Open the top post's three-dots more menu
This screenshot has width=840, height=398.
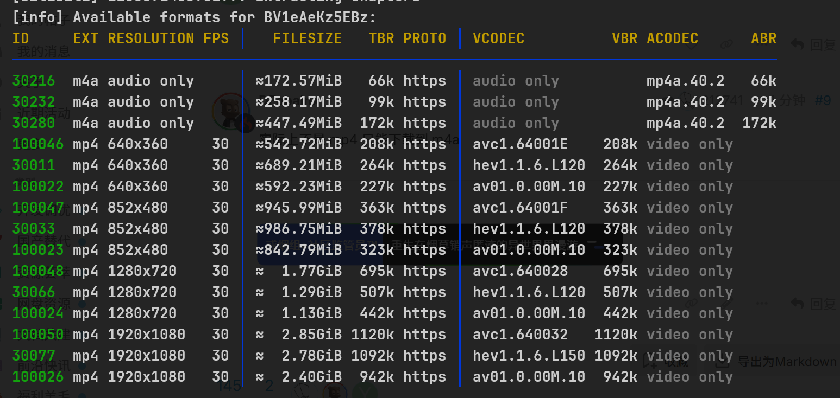pyautogui.click(x=762, y=44)
